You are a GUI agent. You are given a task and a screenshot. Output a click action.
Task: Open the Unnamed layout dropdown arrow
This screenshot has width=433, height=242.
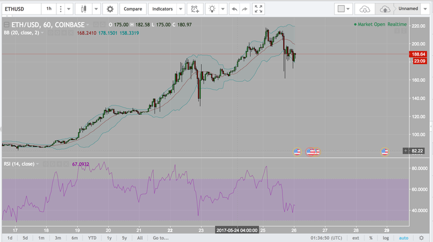pyautogui.click(x=425, y=9)
